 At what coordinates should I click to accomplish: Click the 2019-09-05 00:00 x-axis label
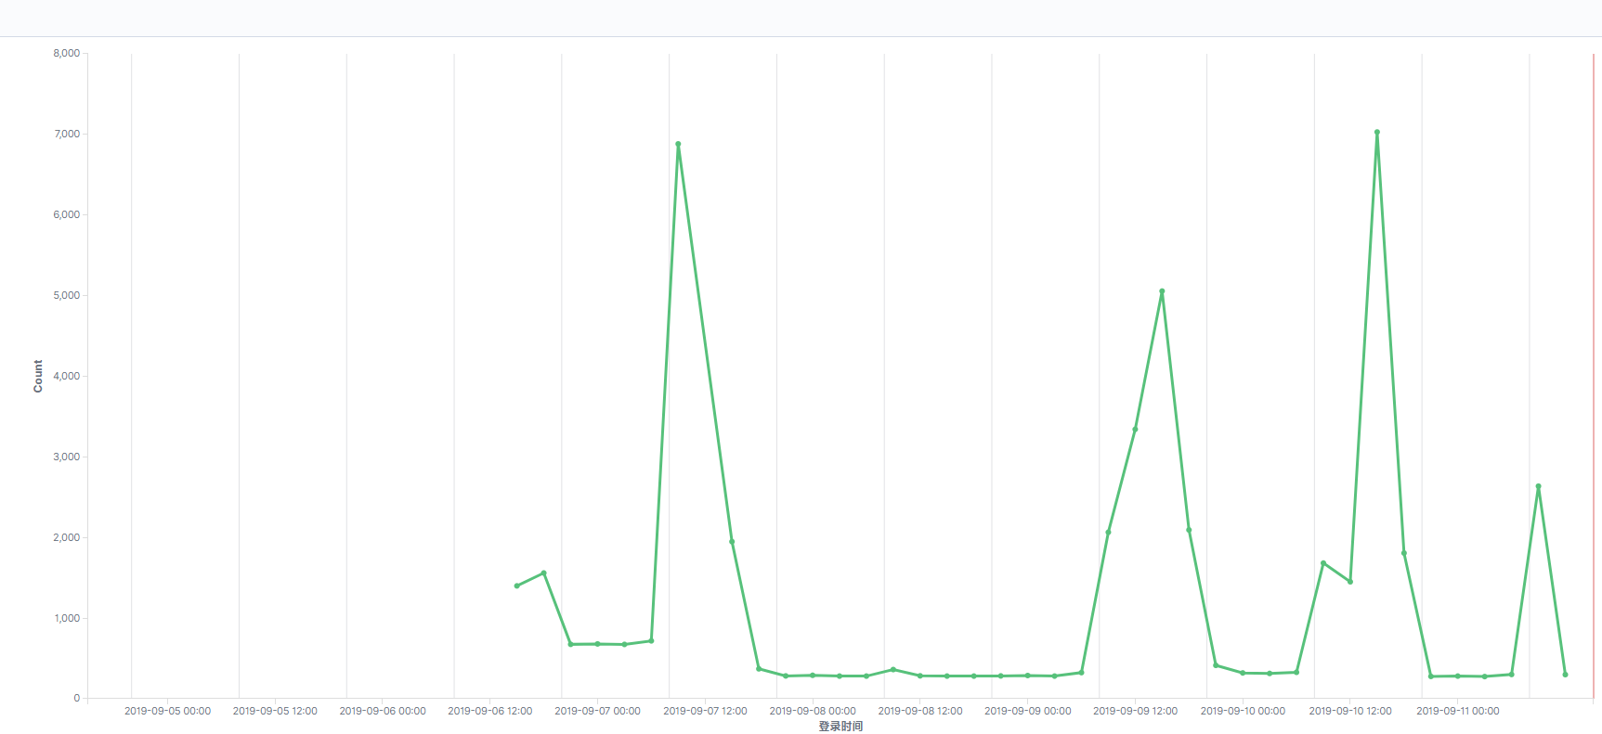tap(167, 711)
